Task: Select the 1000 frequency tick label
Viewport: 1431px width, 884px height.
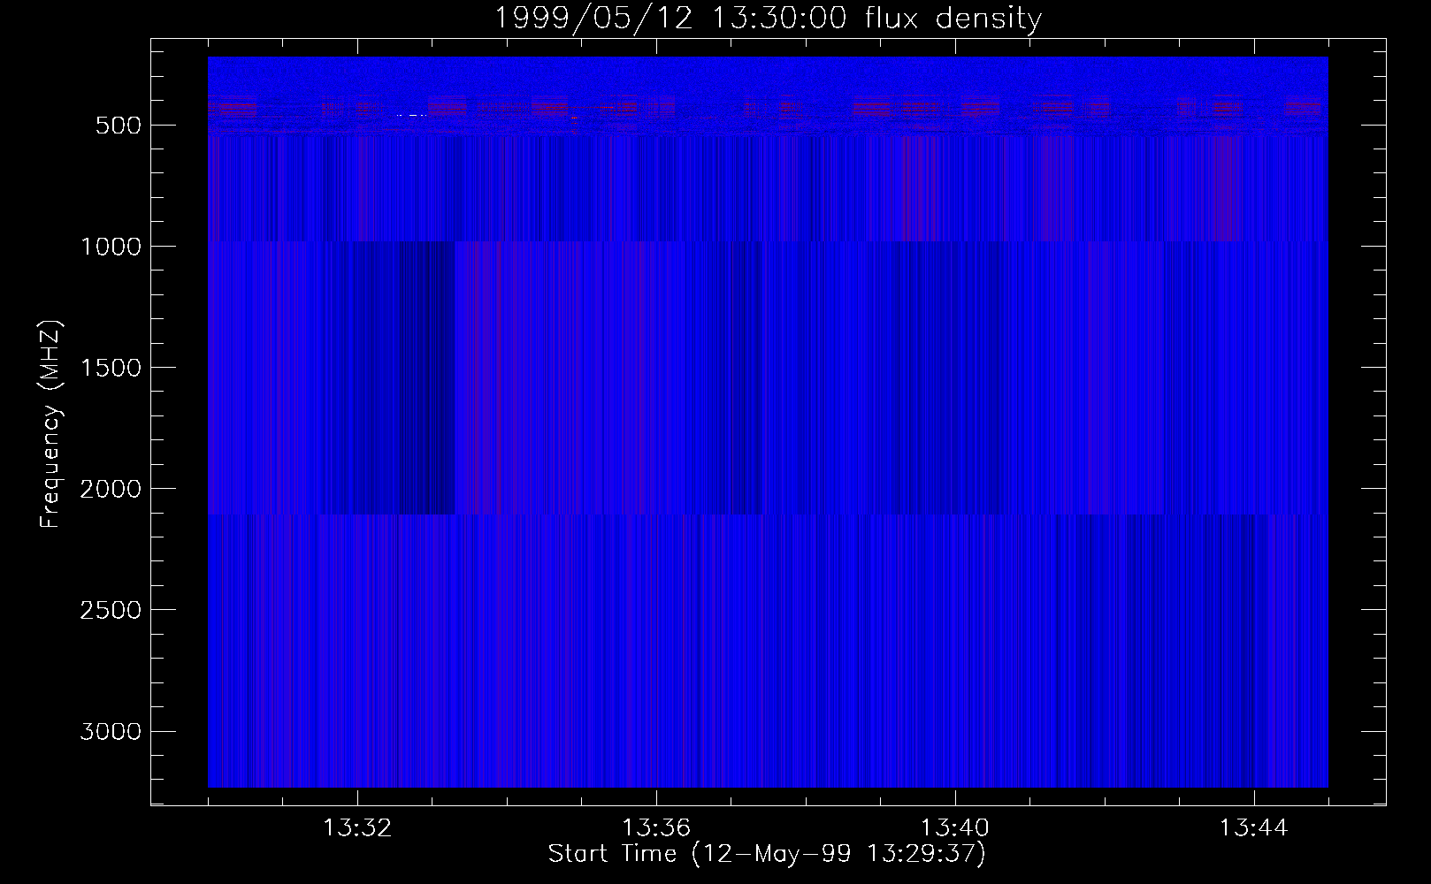Action: pos(111,247)
